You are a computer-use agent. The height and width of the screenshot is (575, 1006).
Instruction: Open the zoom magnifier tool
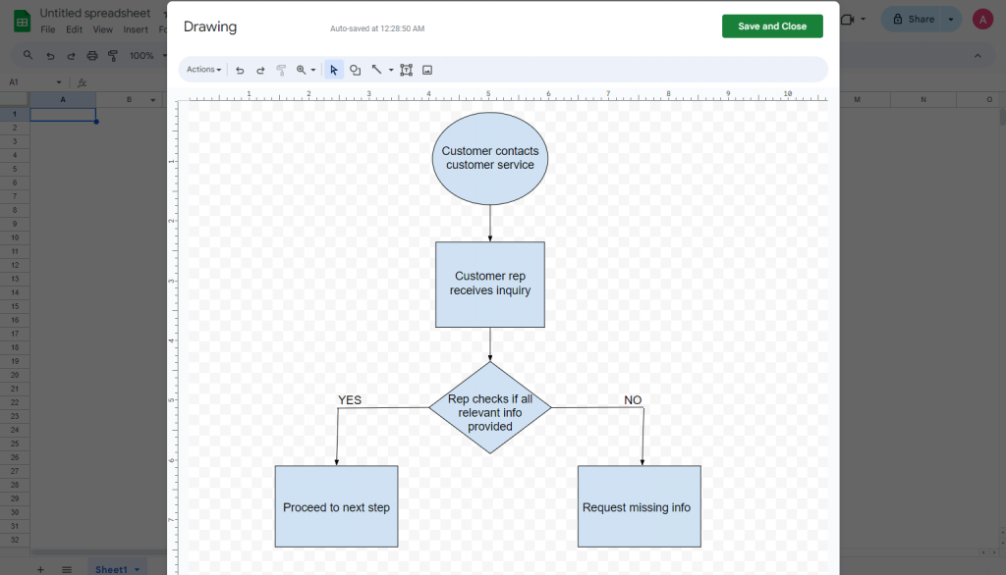click(301, 70)
